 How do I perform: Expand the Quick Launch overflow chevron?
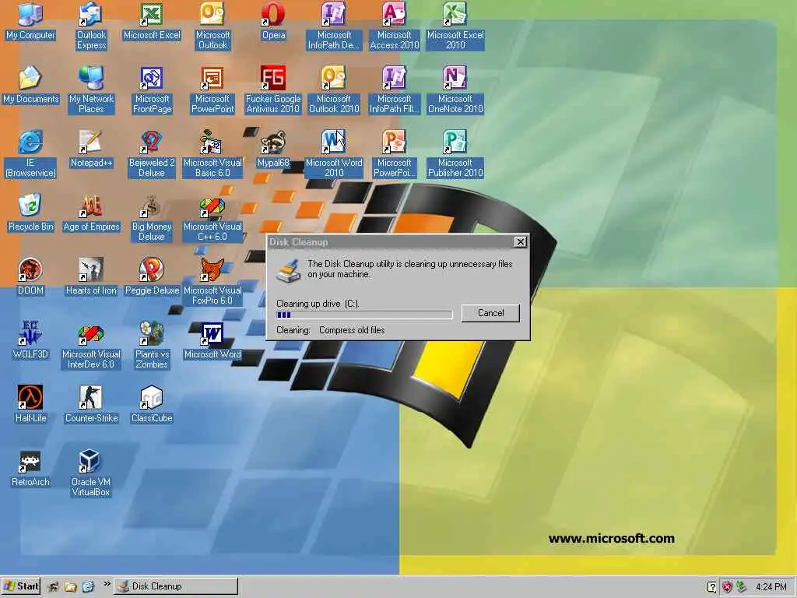pyautogui.click(x=107, y=584)
